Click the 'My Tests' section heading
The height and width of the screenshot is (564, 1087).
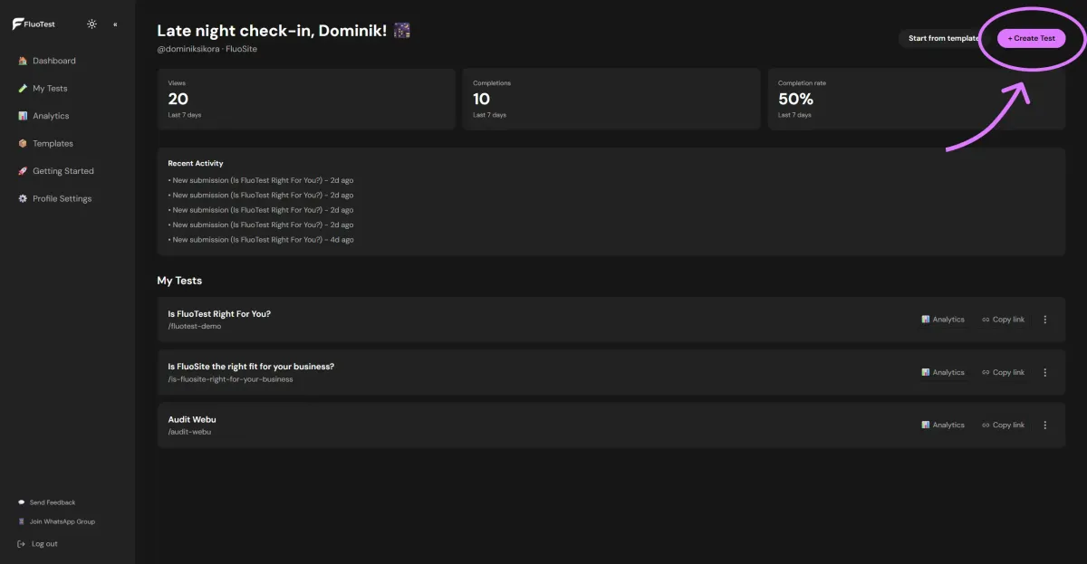point(179,281)
